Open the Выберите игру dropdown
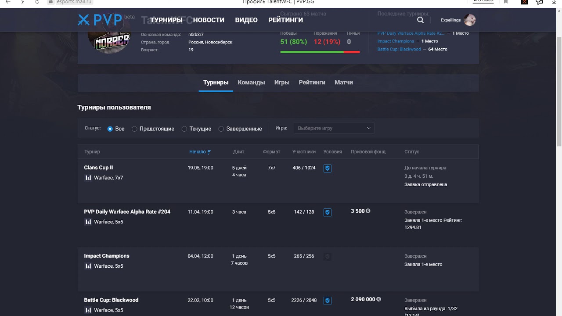 pos(334,128)
